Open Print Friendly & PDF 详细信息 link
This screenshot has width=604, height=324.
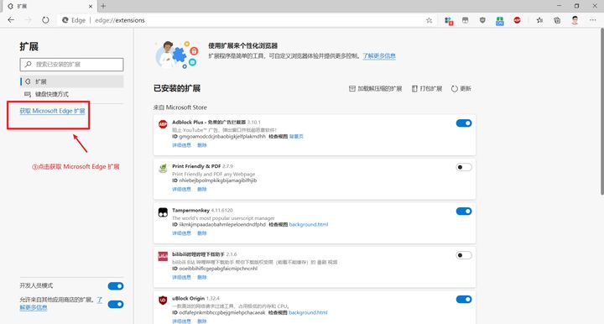(x=181, y=189)
